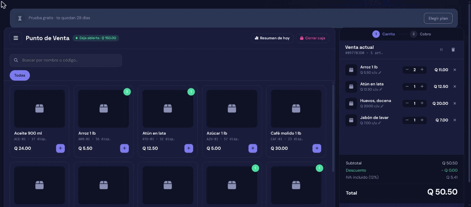Remove Atún en lata from the cart
This screenshot has width=471, height=207.
pos(455,87)
